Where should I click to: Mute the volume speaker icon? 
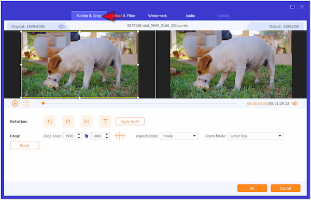pos(295,103)
